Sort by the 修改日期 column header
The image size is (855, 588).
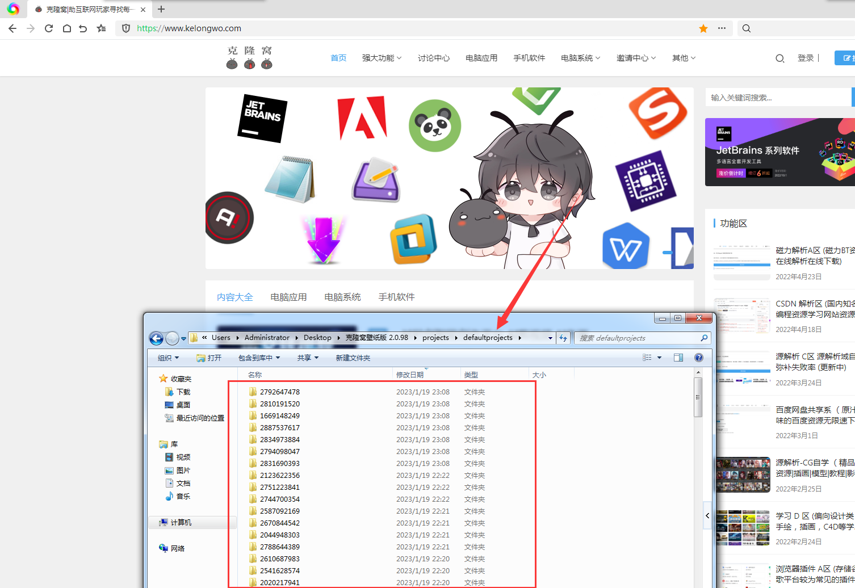click(426, 375)
